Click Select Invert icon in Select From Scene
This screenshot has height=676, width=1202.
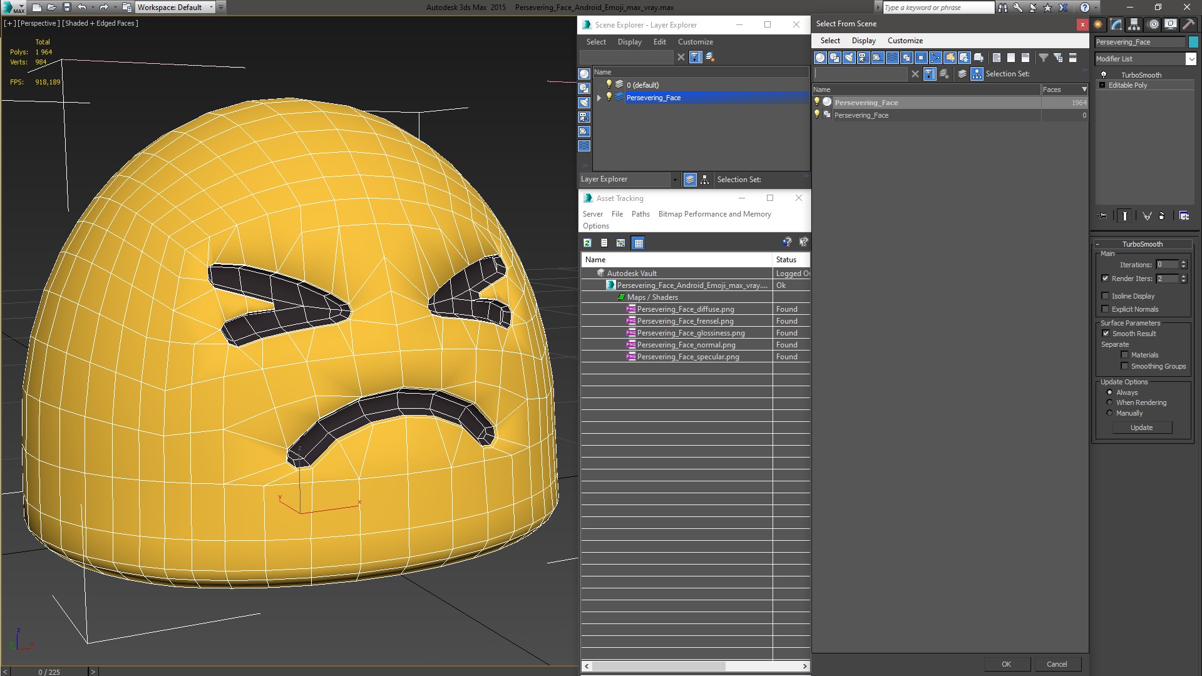click(x=1025, y=58)
